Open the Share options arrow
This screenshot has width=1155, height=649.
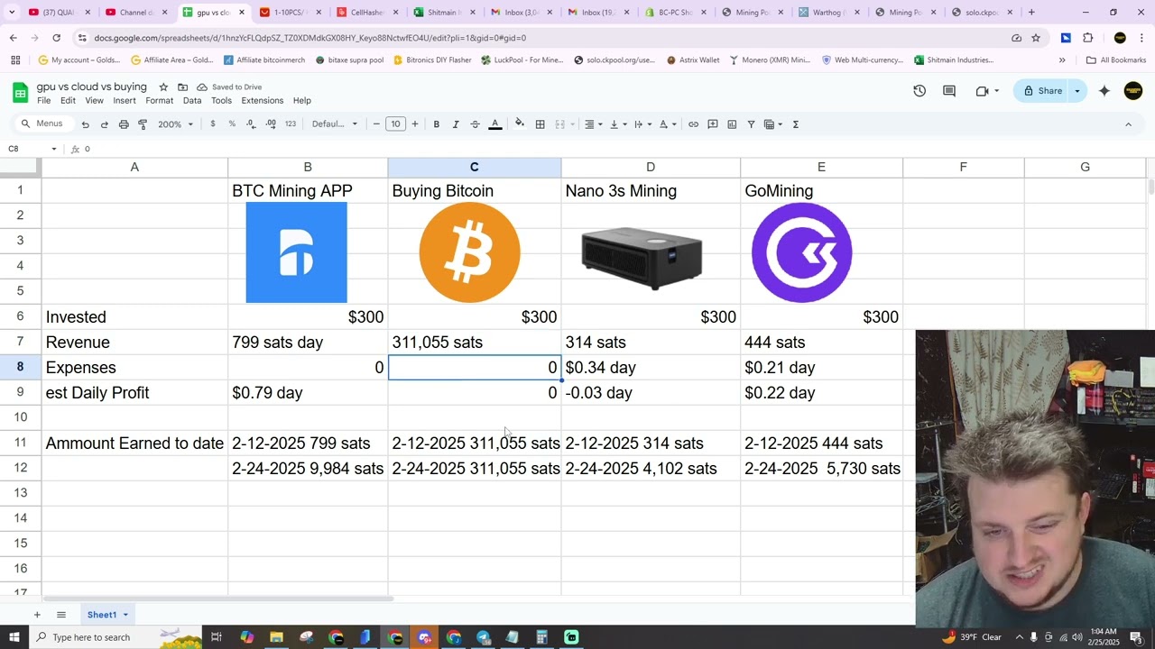coord(1077,91)
